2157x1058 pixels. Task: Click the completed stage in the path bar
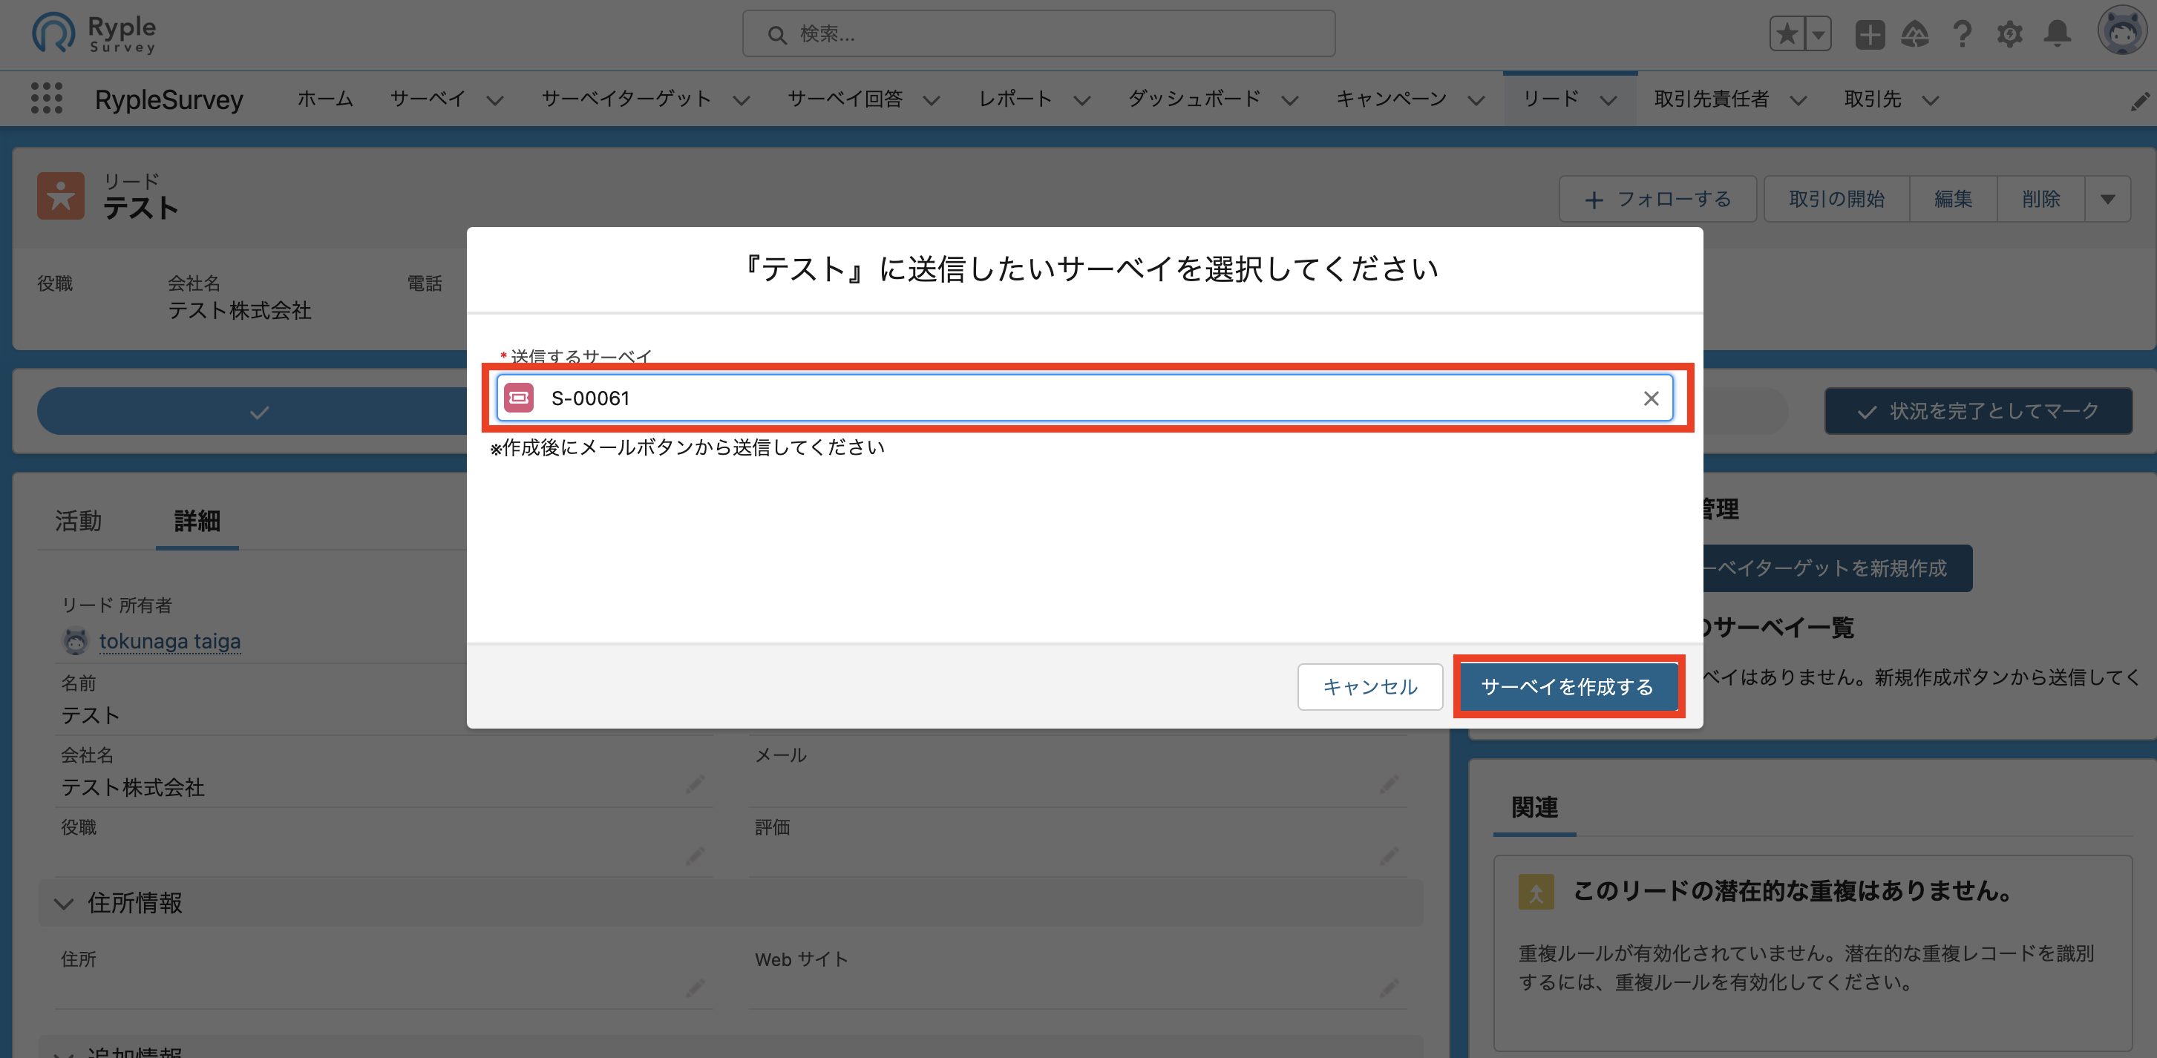pyautogui.click(x=259, y=412)
